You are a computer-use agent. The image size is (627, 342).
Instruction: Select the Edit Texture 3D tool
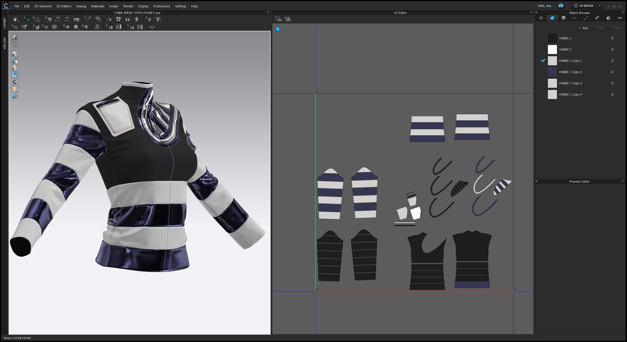coord(36,27)
